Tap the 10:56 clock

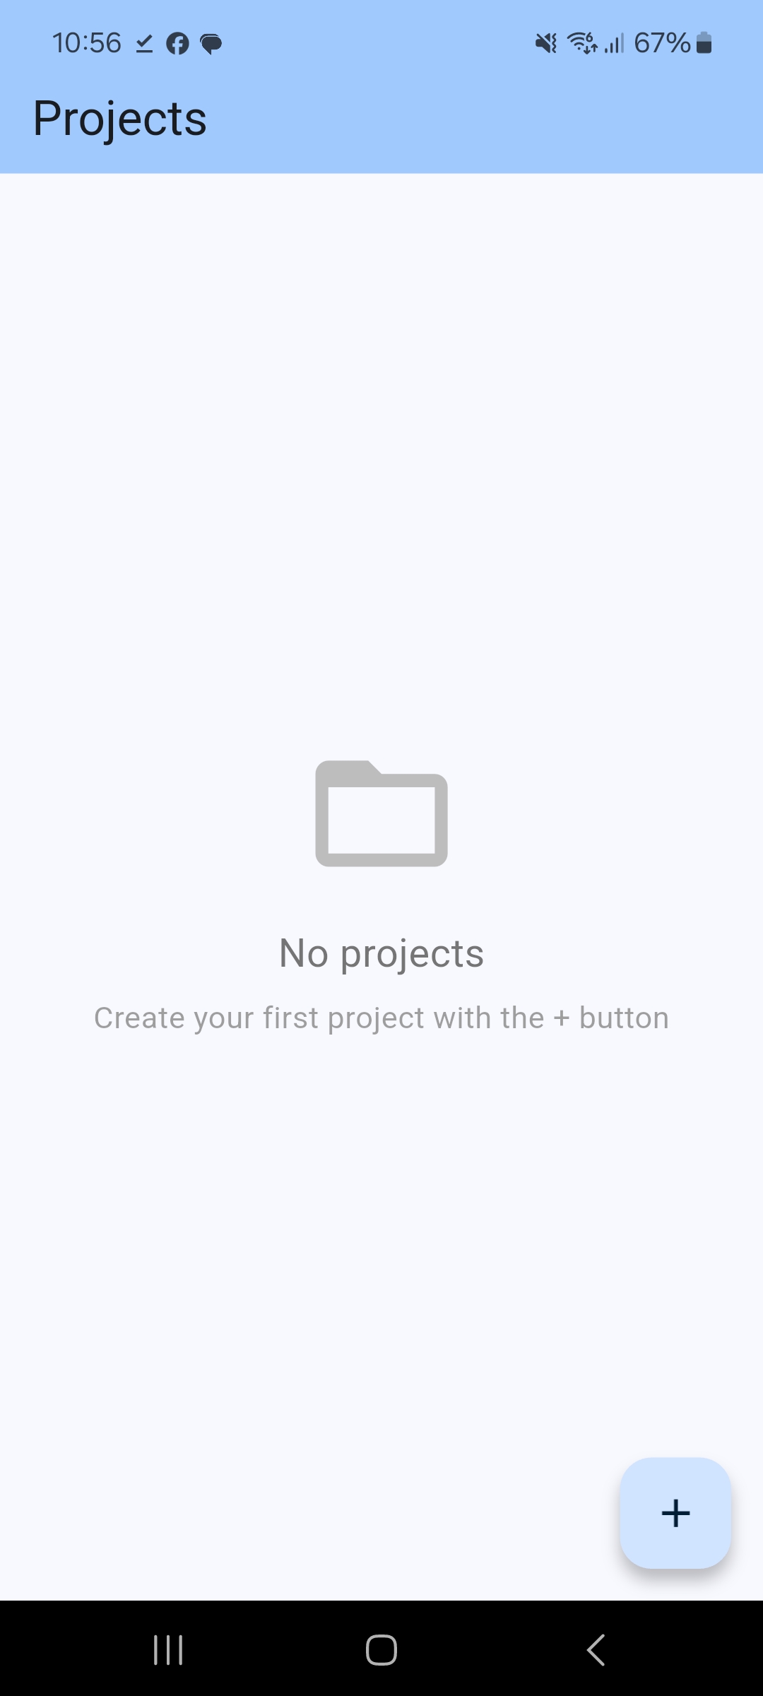(x=87, y=43)
